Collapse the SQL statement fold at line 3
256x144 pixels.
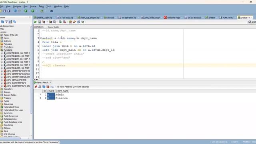41,38
